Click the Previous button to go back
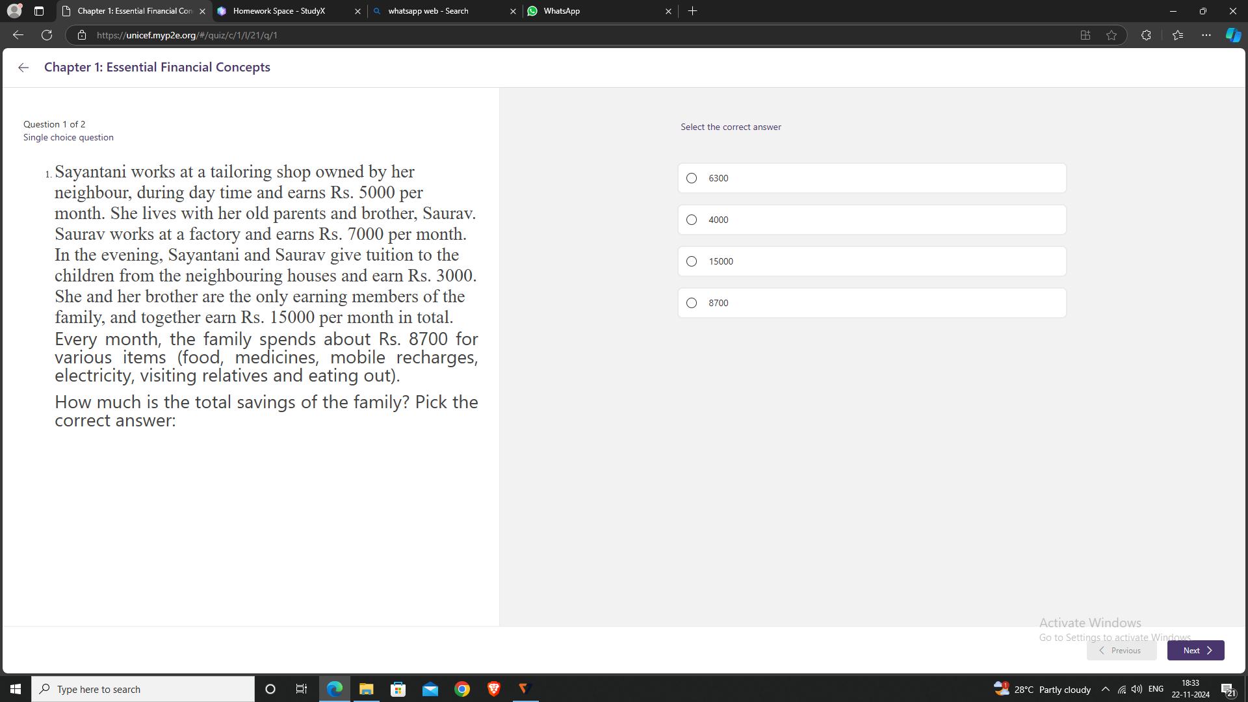 (x=1121, y=650)
